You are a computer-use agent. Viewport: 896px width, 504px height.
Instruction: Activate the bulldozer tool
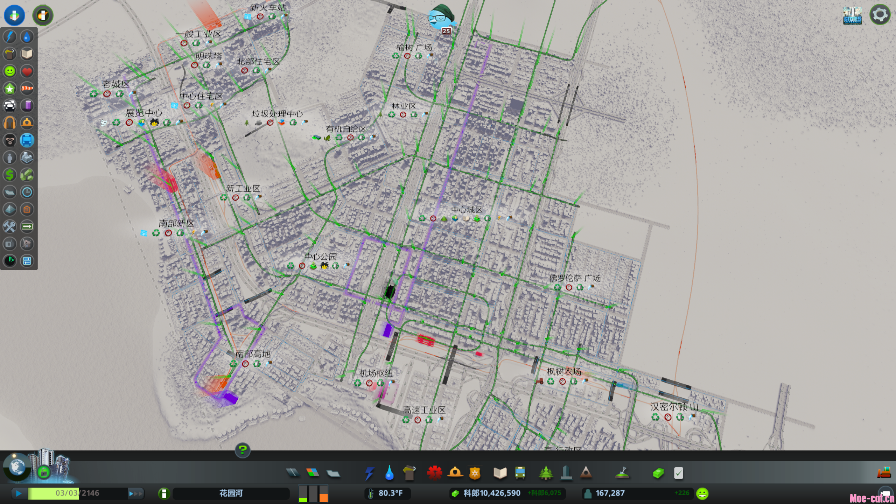[884, 472]
